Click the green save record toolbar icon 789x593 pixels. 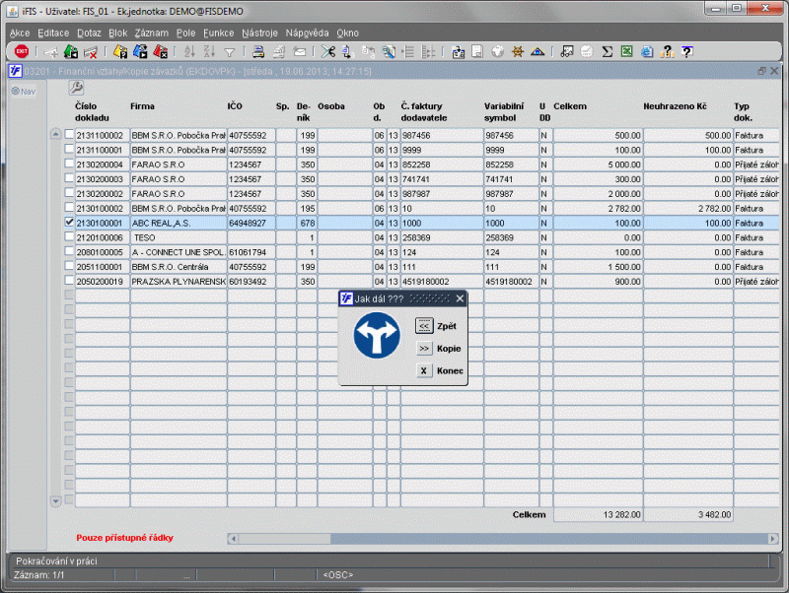coord(71,51)
